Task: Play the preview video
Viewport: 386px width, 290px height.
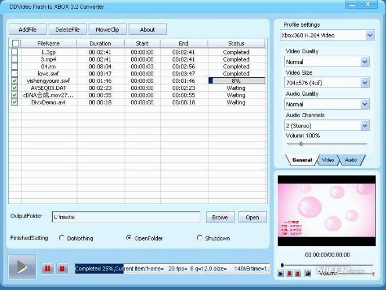Action: point(280,273)
